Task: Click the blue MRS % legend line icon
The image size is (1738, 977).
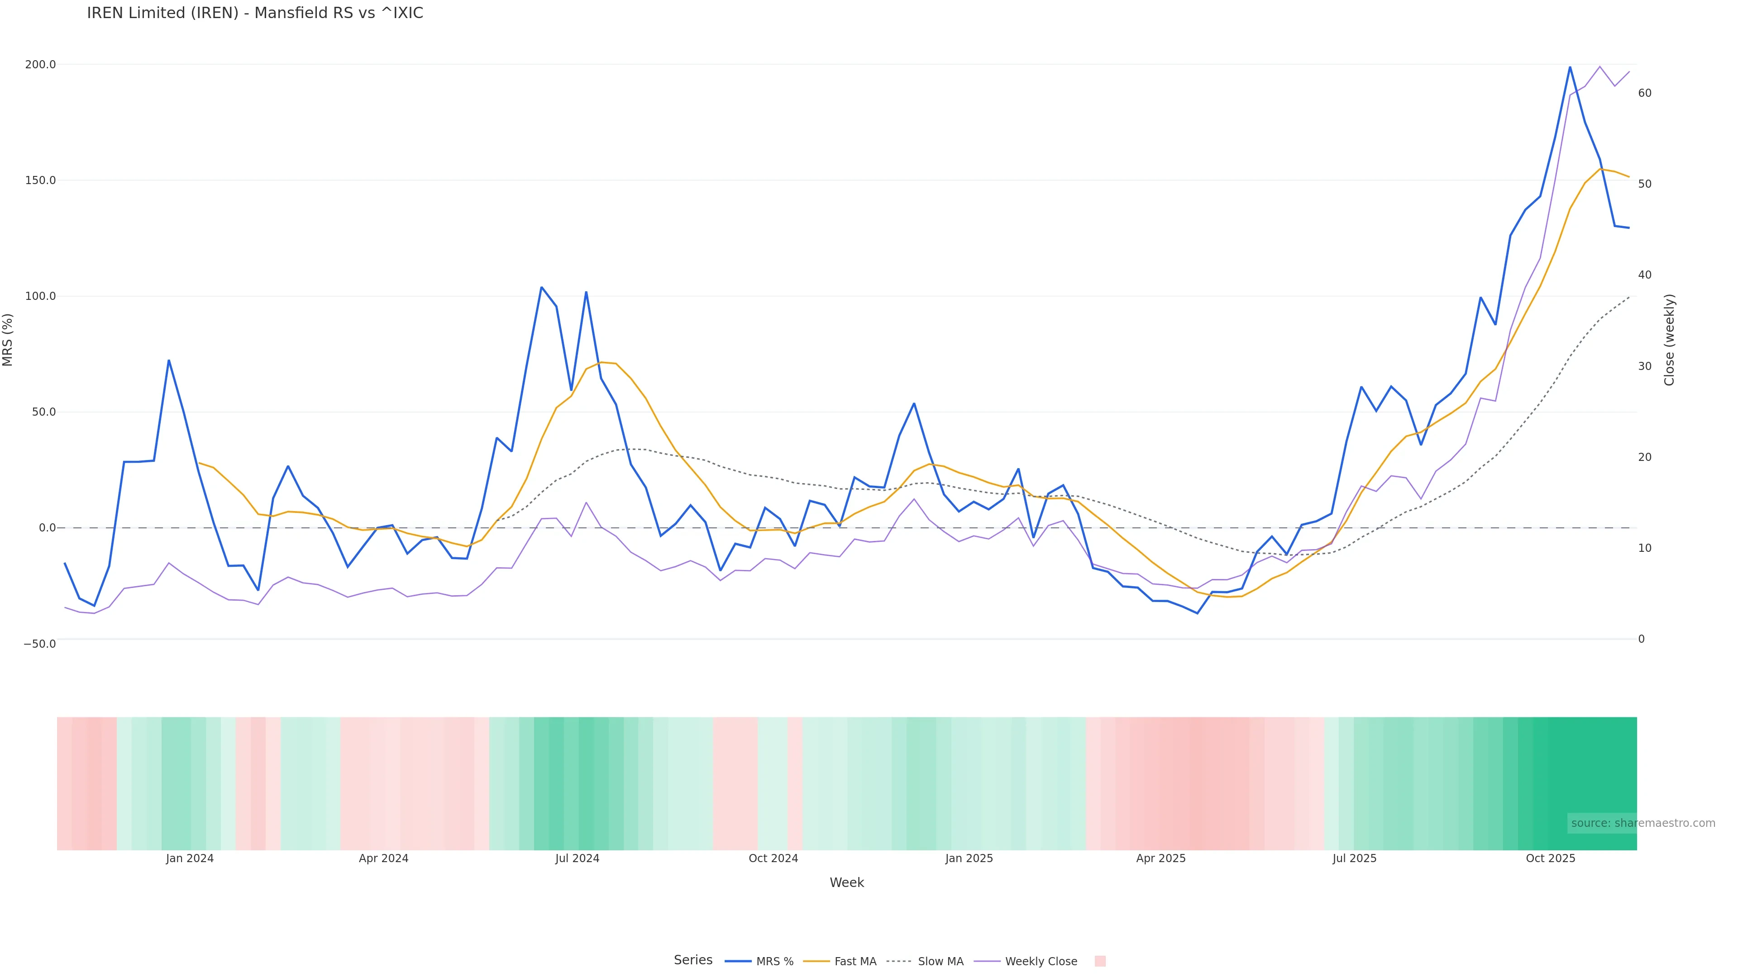Action: (x=737, y=962)
